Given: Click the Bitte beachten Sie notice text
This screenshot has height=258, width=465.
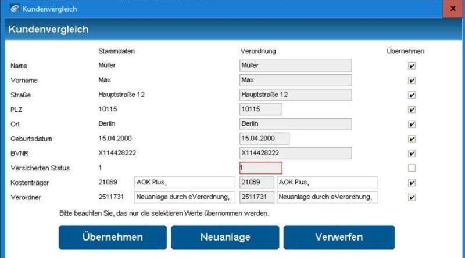Looking at the screenshot, I should point(164,213).
